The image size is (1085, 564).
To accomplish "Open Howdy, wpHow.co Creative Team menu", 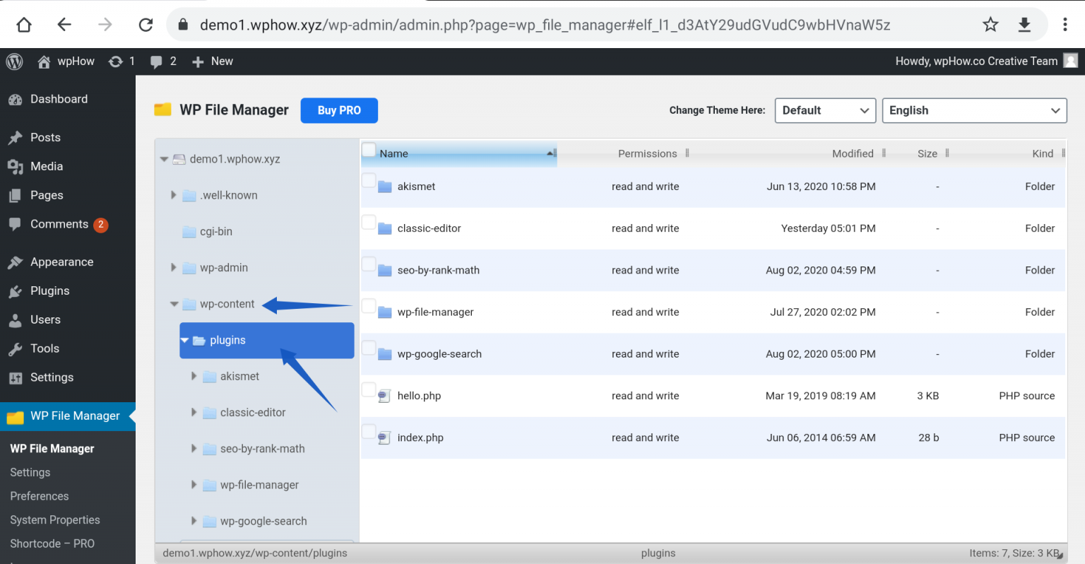I will pyautogui.click(x=976, y=61).
